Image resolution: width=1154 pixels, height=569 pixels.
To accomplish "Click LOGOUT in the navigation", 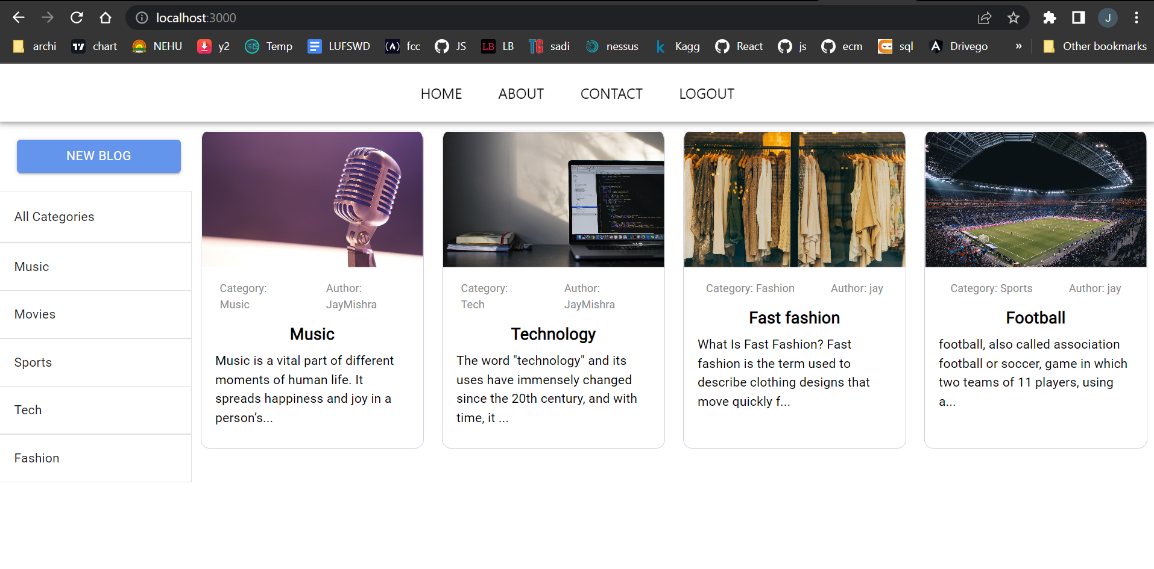I will [706, 93].
